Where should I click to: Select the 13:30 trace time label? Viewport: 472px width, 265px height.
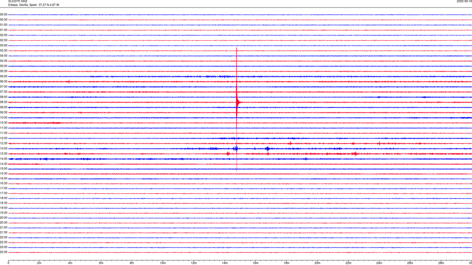point(3,154)
